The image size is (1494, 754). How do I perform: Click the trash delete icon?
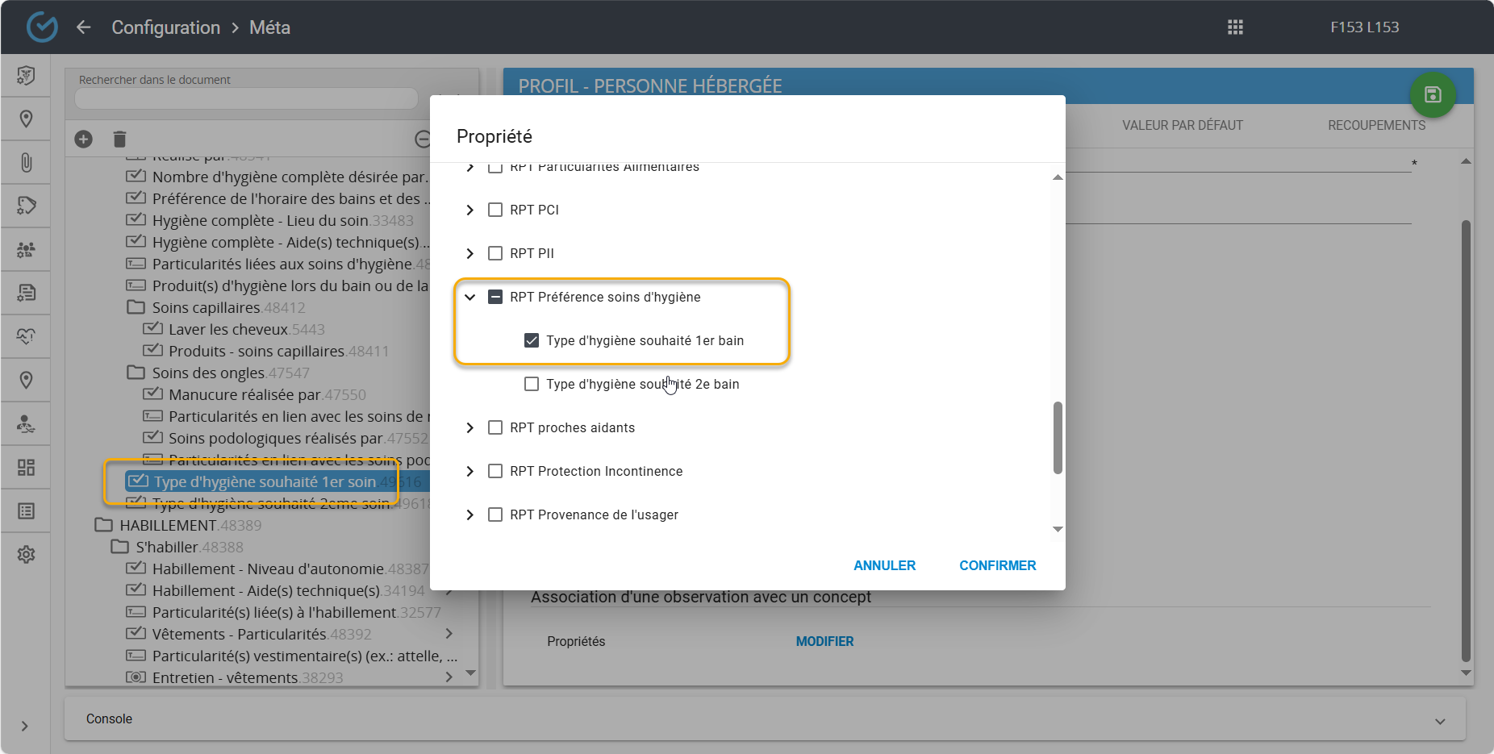119,140
